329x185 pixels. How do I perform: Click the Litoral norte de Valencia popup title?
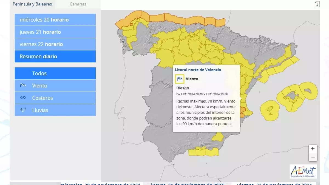[198, 70]
